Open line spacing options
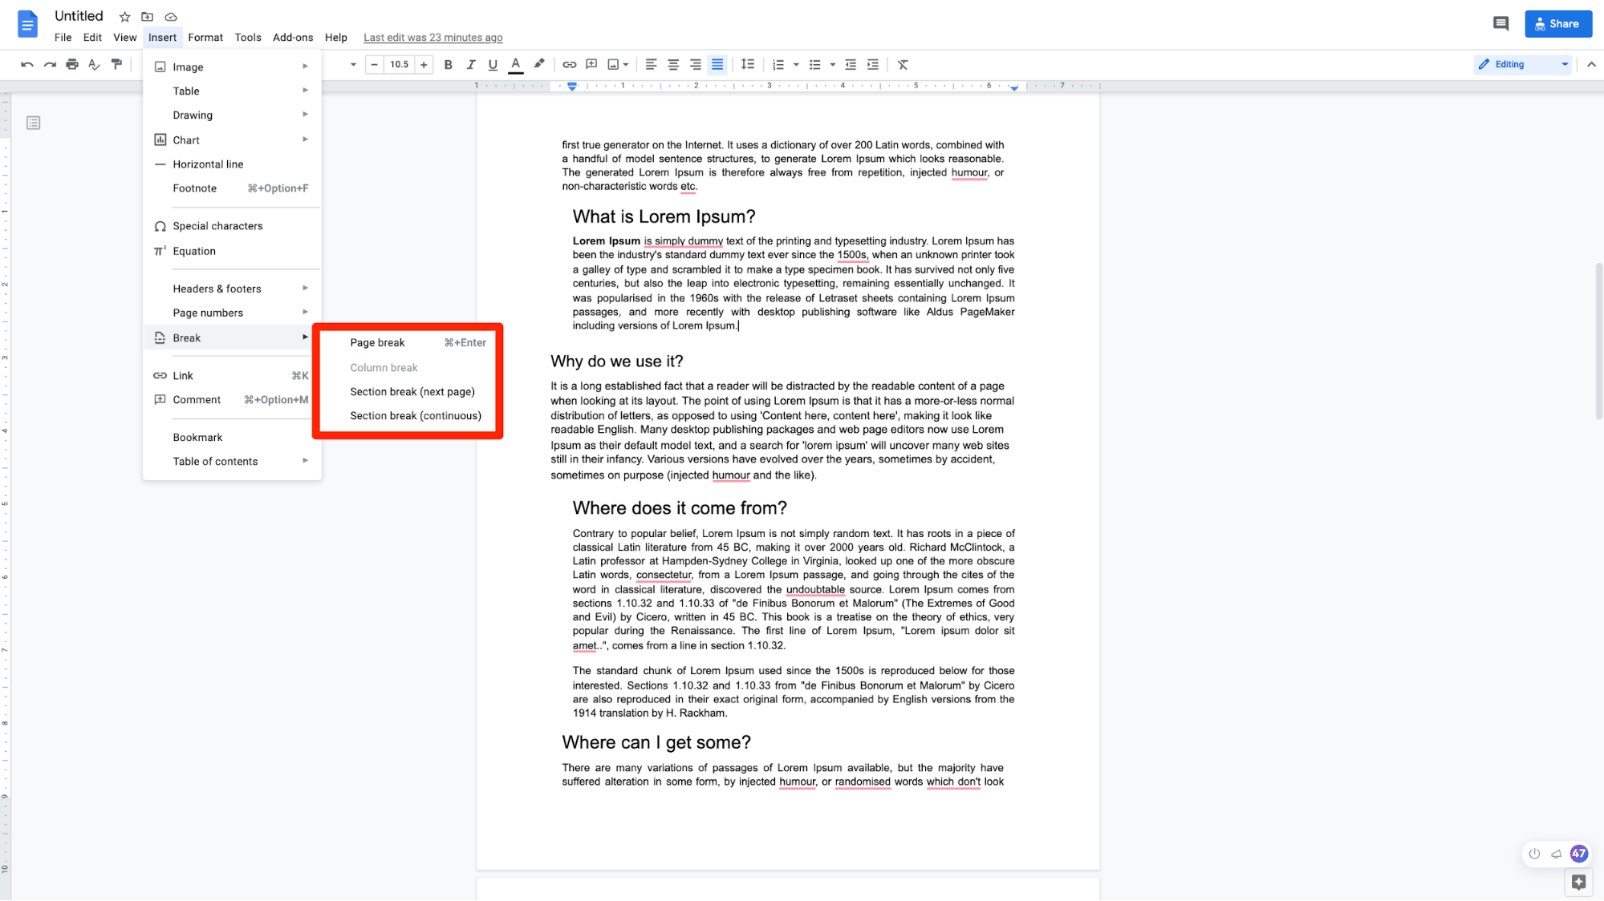This screenshot has height=901, width=1604. click(748, 64)
